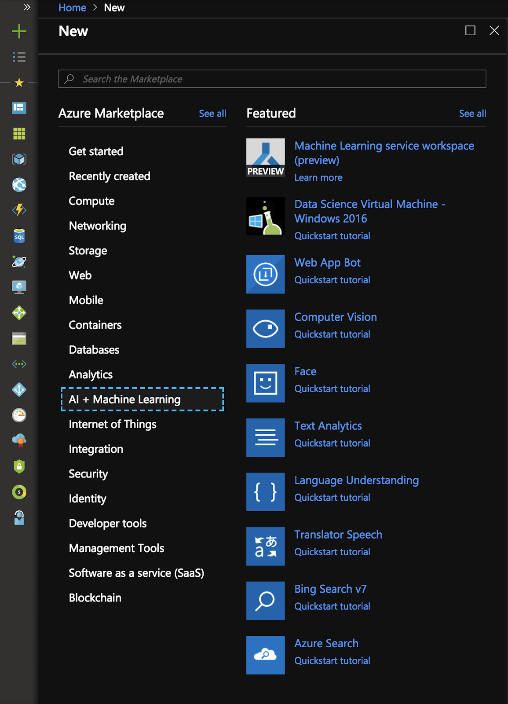Select the Networking category

tap(98, 226)
